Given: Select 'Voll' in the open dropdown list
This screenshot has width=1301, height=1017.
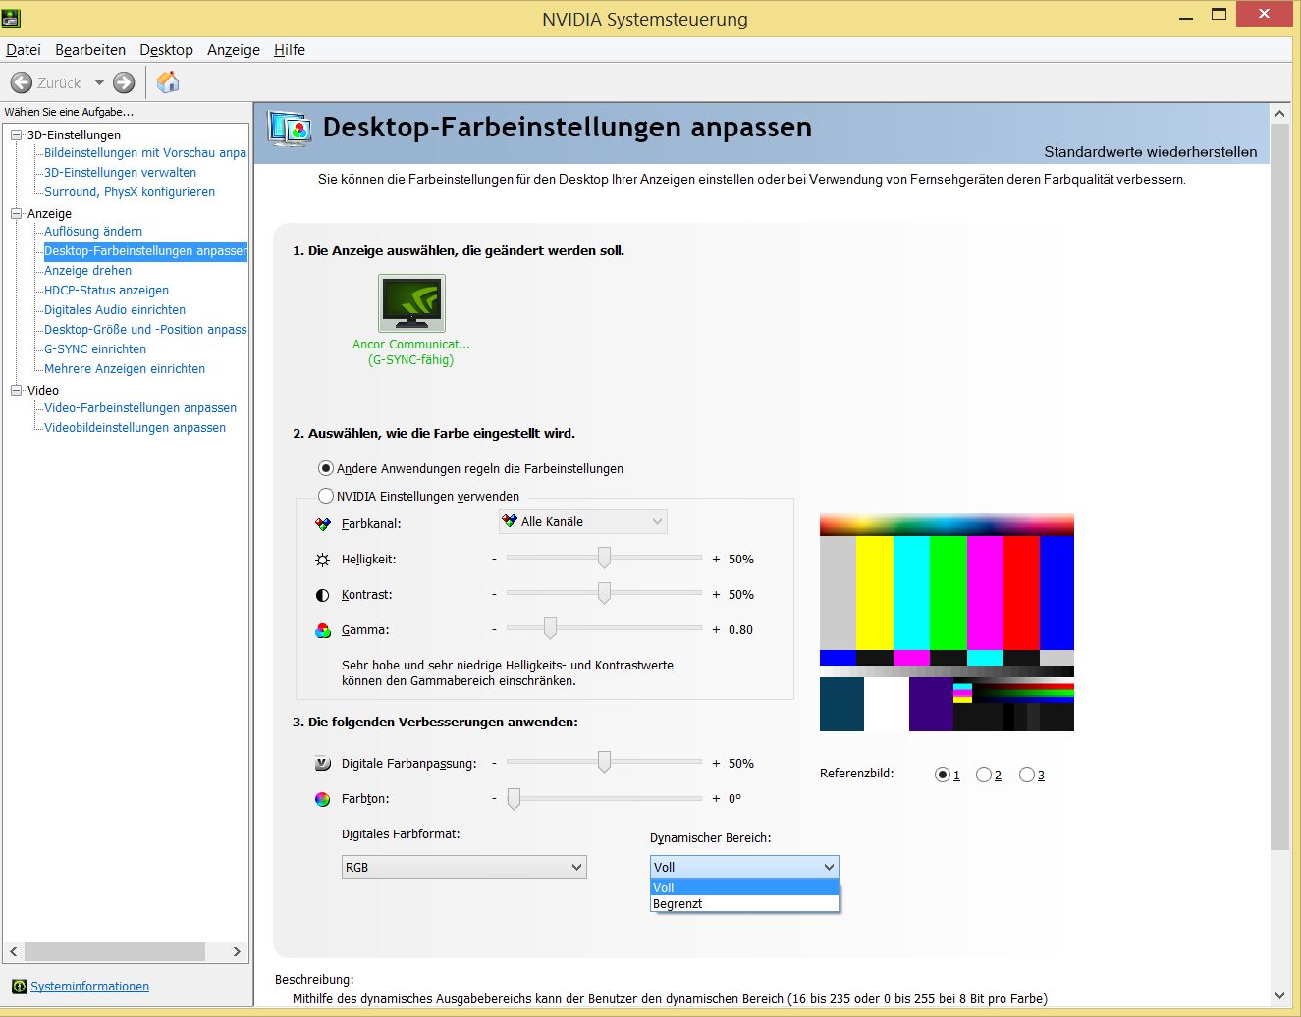Looking at the screenshot, I should [x=744, y=887].
